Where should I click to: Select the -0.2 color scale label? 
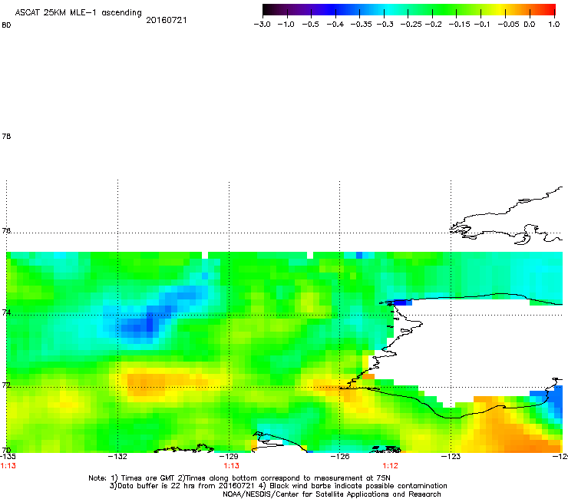pyautogui.click(x=433, y=25)
